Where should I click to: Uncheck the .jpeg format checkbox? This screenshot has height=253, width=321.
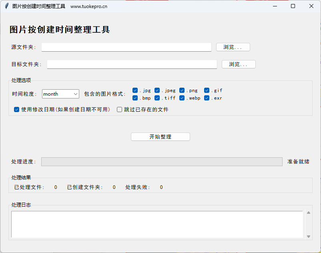pyautogui.click(x=157, y=90)
